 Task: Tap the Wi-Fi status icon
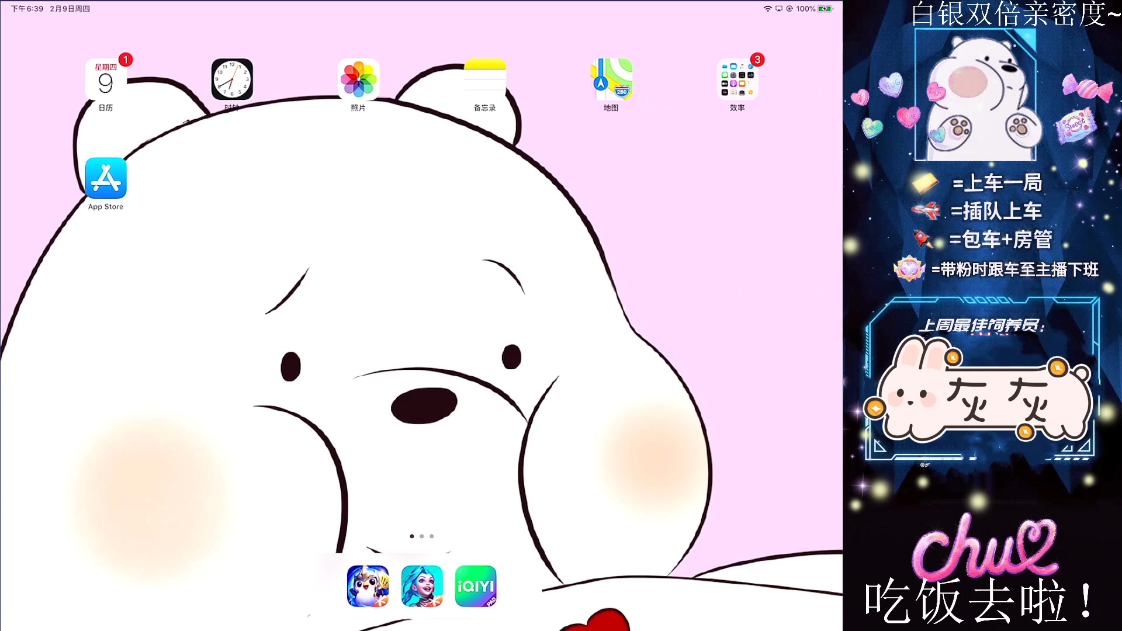(767, 9)
